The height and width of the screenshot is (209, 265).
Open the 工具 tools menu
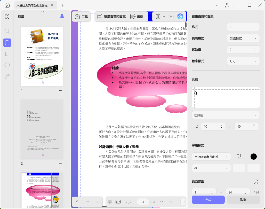[81, 17]
